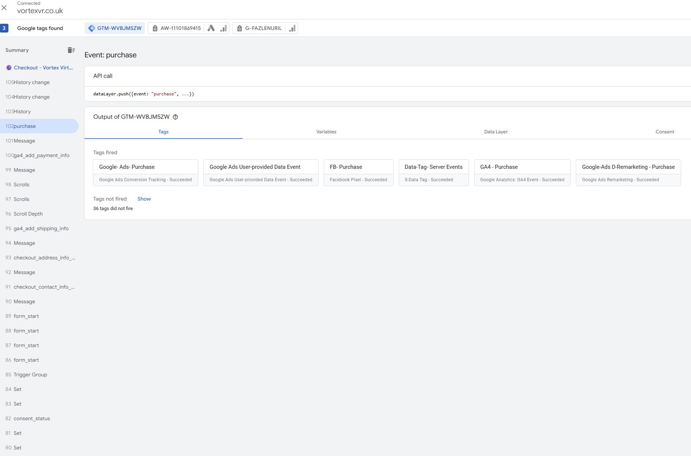Select event 100 ga4_add_payment_info
Image resolution: width=691 pixels, height=456 pixels.
click(37, 155)
